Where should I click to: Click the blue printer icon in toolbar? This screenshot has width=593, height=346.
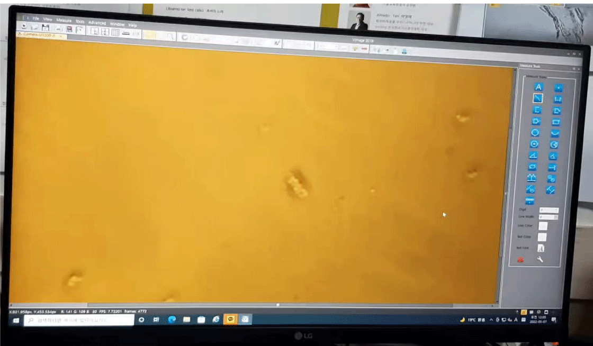point(405,51)
